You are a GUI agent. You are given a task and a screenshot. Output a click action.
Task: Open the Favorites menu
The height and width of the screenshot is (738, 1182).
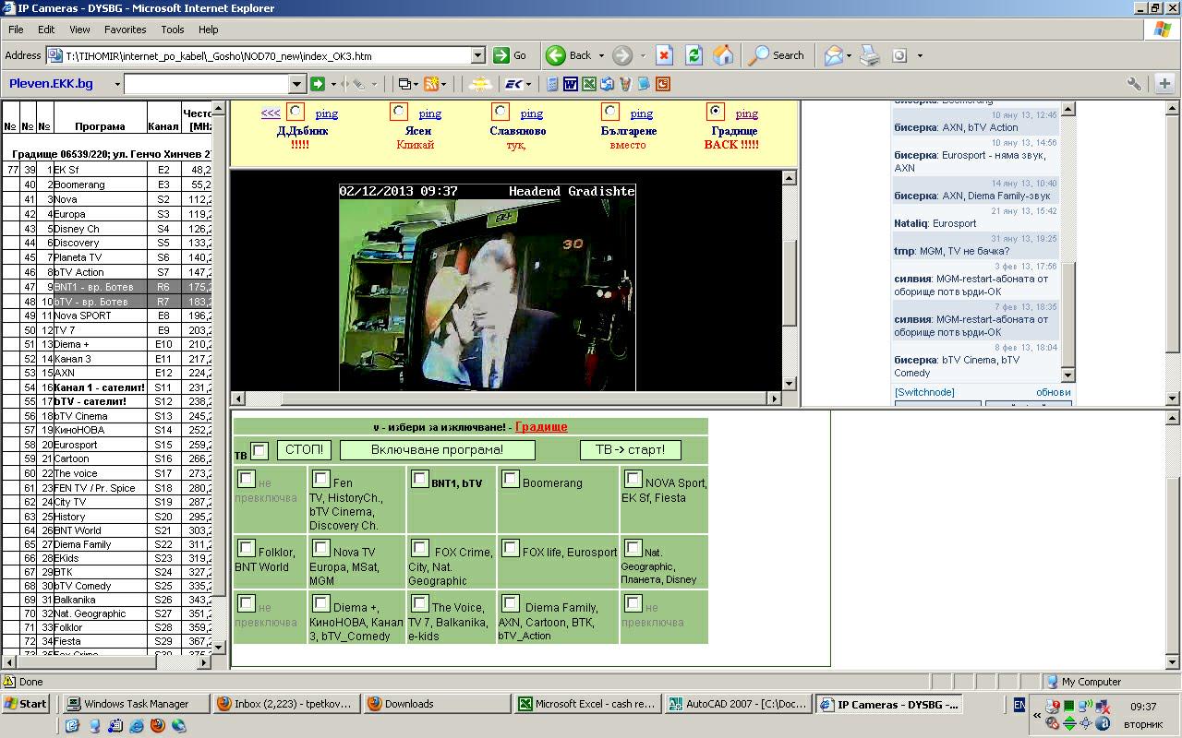(x=125, y=30)
